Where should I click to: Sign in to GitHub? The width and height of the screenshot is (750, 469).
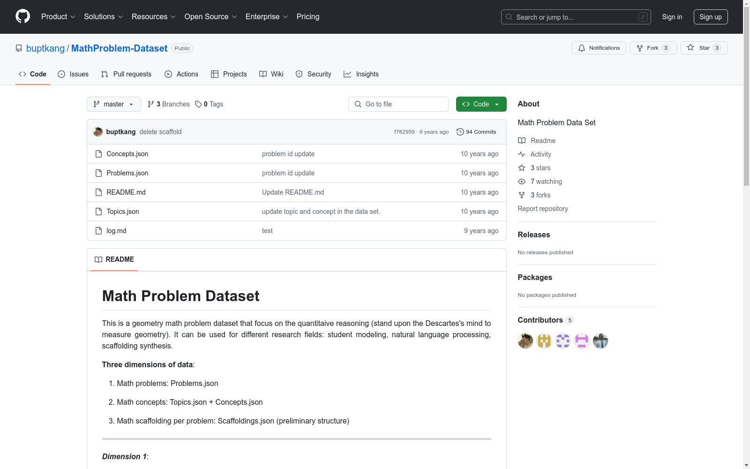pos(672,17)
